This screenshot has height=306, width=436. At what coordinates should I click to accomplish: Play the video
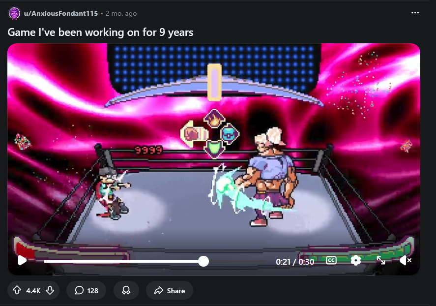[22, 261]
